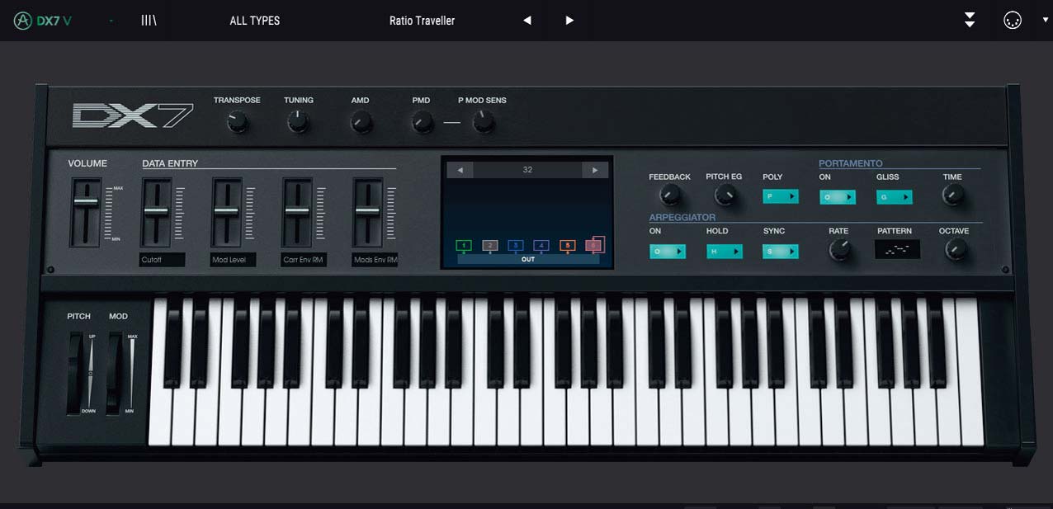1053x509 pixels.
Task: Click the Arpeggiator OCTAVE knob
Action: (x=955, y=251)
